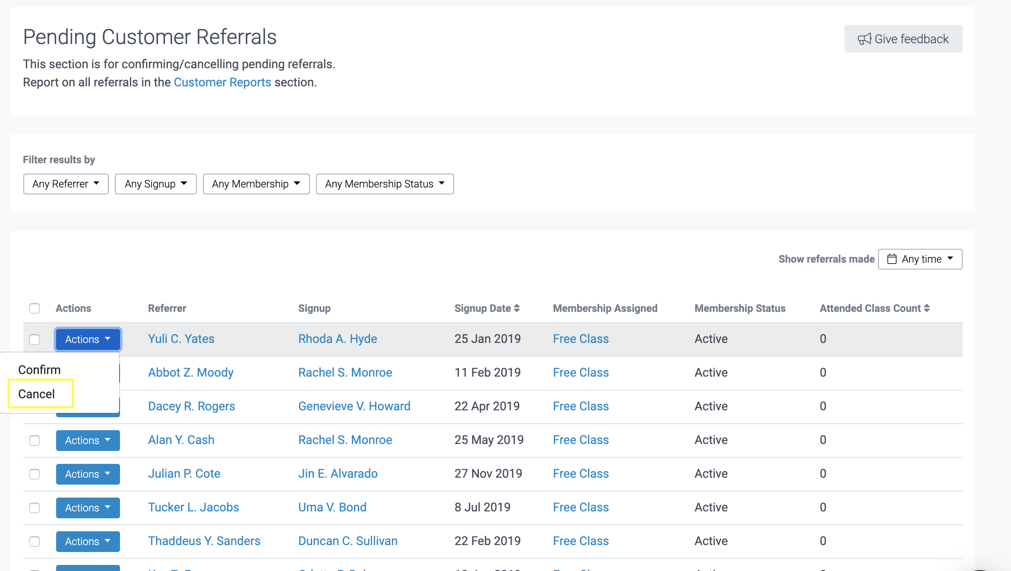Expand the Any Signup filter dropdown
1011x571 pixels.
[155, 184]
